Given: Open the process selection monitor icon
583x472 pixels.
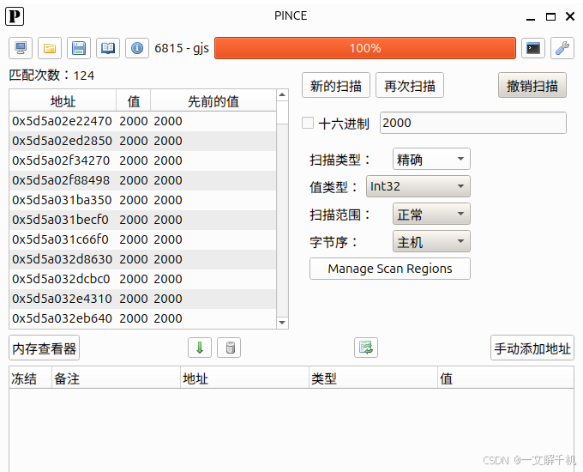Looking at the screenshot, I should click(x=21, y=48).
